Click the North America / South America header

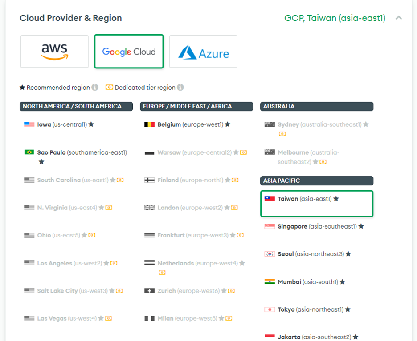click(76, 107)
